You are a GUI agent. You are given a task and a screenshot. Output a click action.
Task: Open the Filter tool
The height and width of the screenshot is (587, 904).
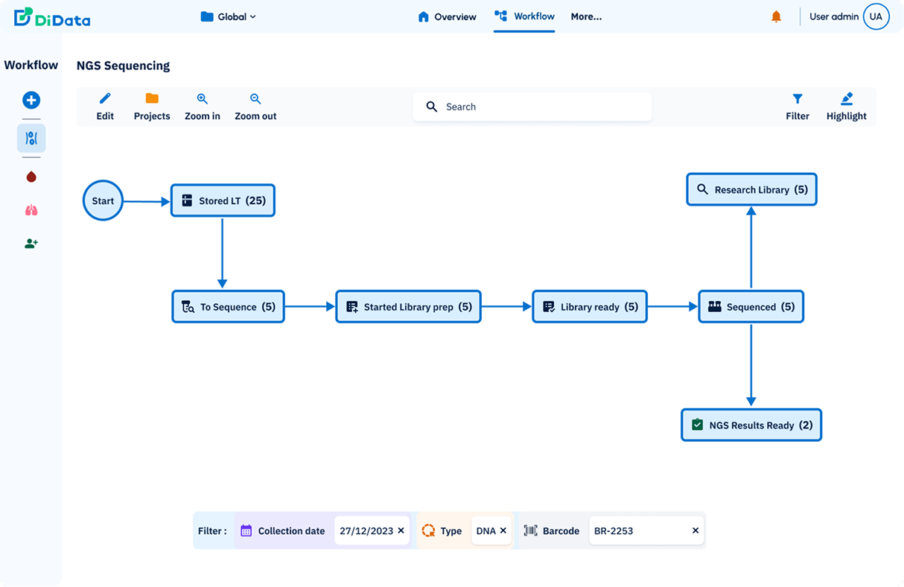[x=798, y=107]
